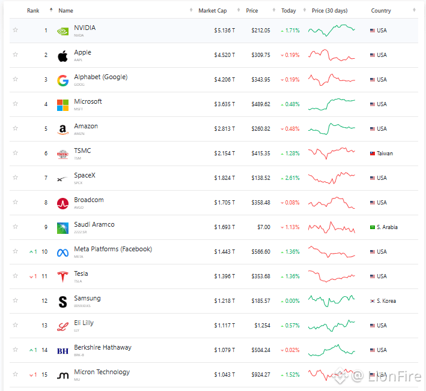This screenshot has height=391, width=426.
Task: Open the Saudi Aramco company link
Action: pos(94,224)
